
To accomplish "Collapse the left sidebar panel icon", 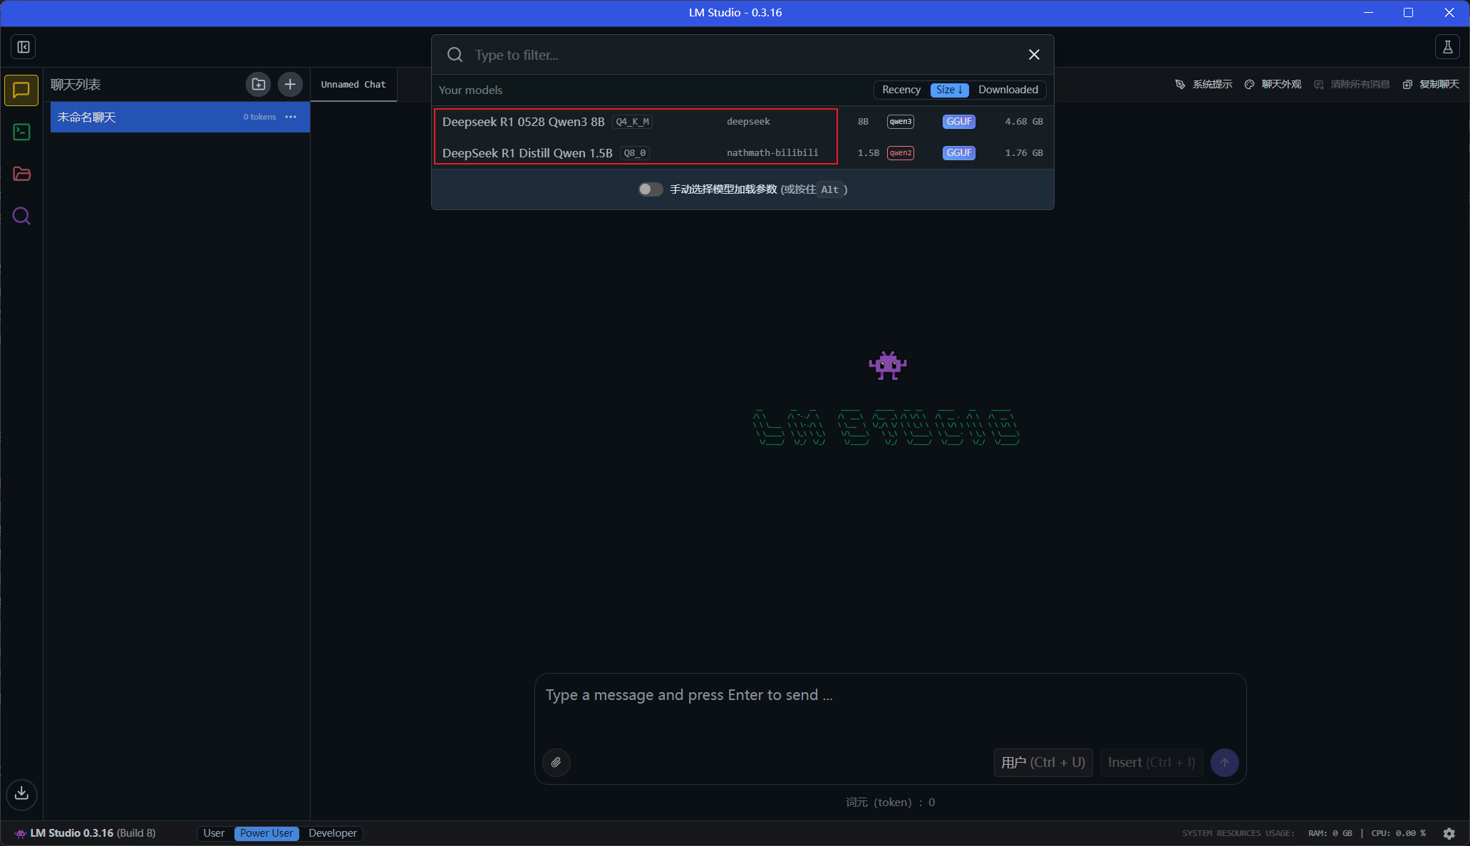I will 24,47.
